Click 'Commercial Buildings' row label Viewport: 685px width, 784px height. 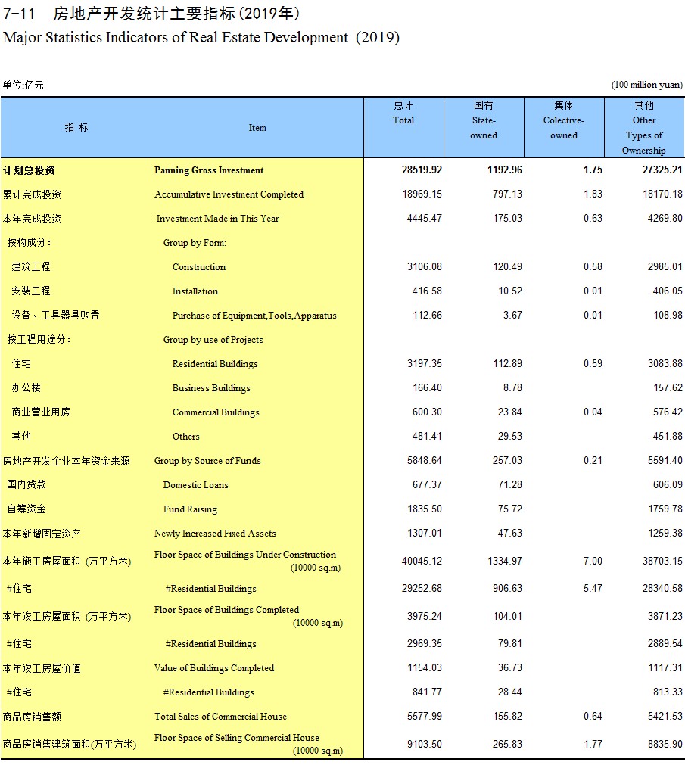coord(216,412)
